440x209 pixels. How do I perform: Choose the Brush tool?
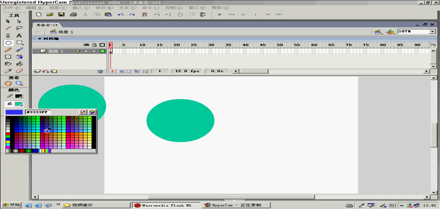pos(19,50)
